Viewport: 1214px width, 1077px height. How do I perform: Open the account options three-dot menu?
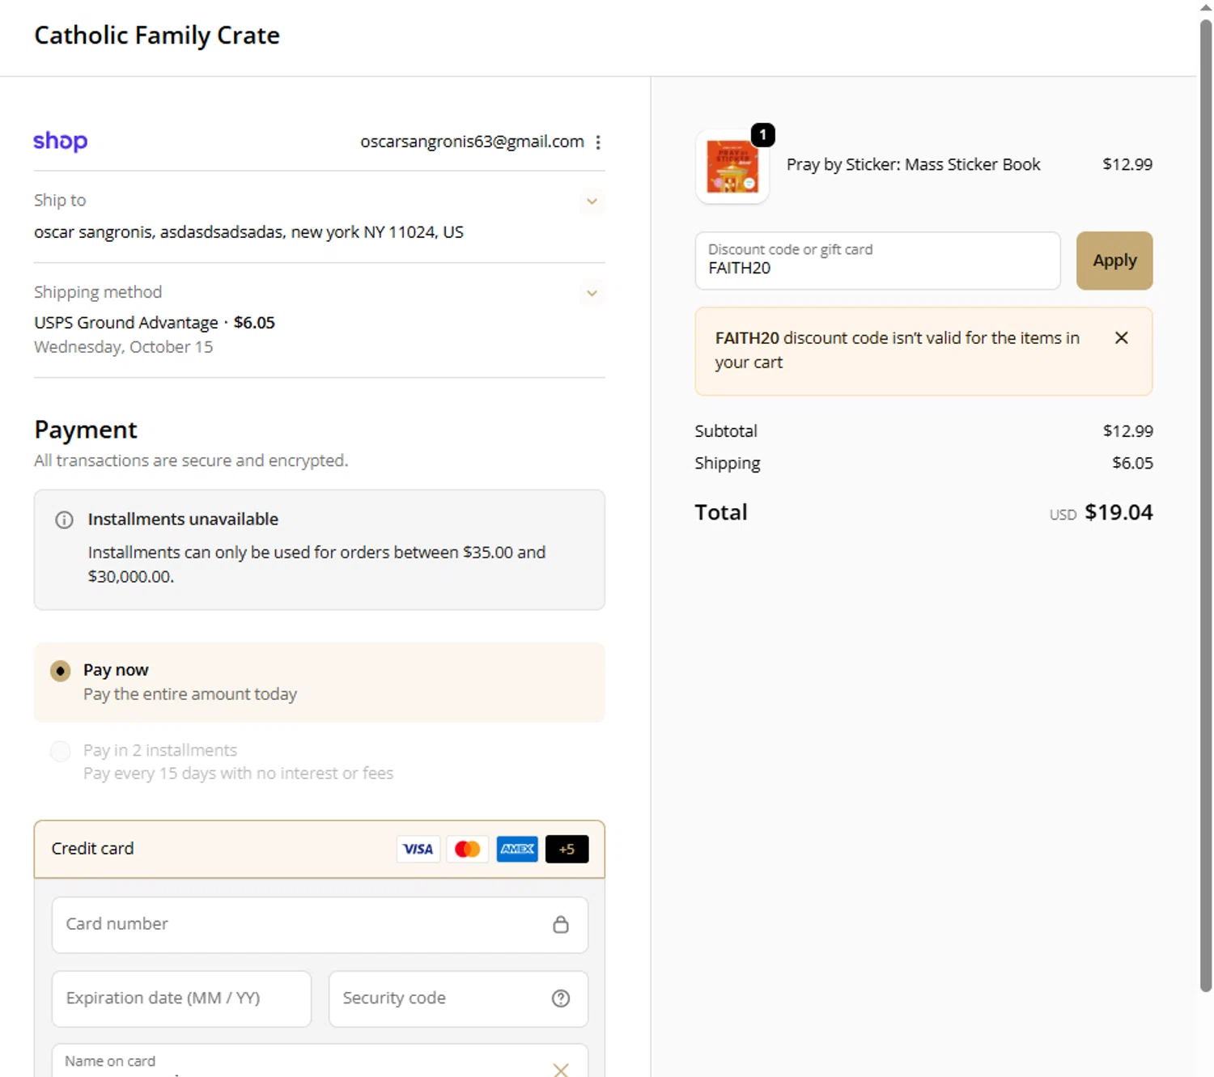tap(598, 142)
